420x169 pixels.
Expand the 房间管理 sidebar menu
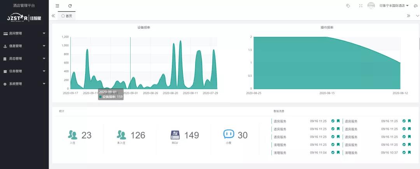point(24,33)
